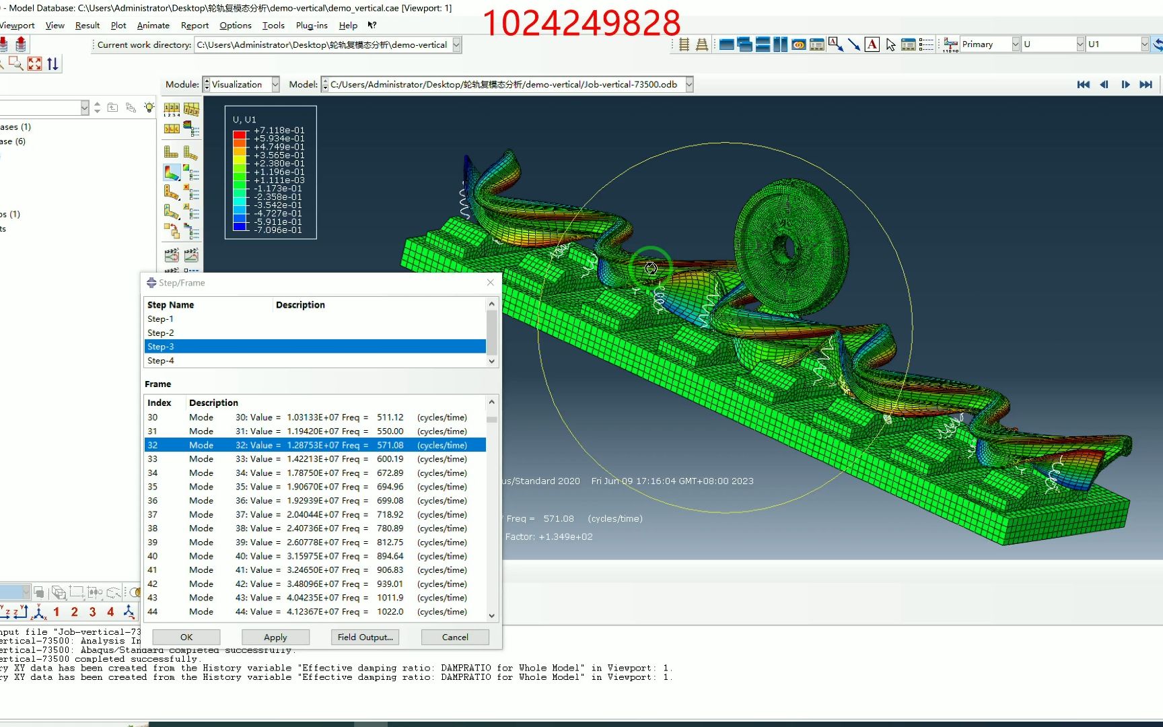Expand the Primary variable type dropdown

(x=1015, y=44)
